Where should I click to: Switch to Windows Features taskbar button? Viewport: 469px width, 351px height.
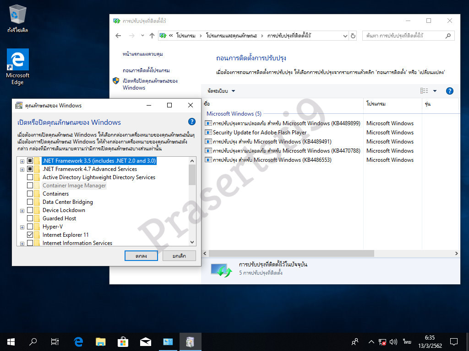(x=190, y=342)
